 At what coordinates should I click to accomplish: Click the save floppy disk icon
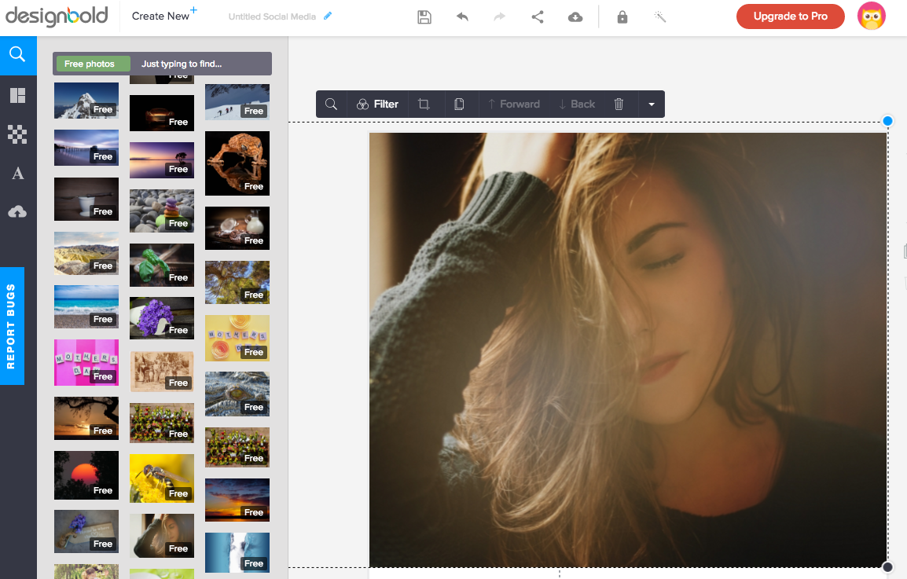[424, 16]
